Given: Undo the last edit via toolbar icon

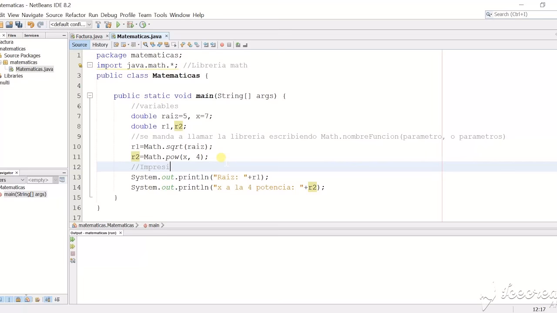Looking at the screenshot, I should [x=30, y=24].
